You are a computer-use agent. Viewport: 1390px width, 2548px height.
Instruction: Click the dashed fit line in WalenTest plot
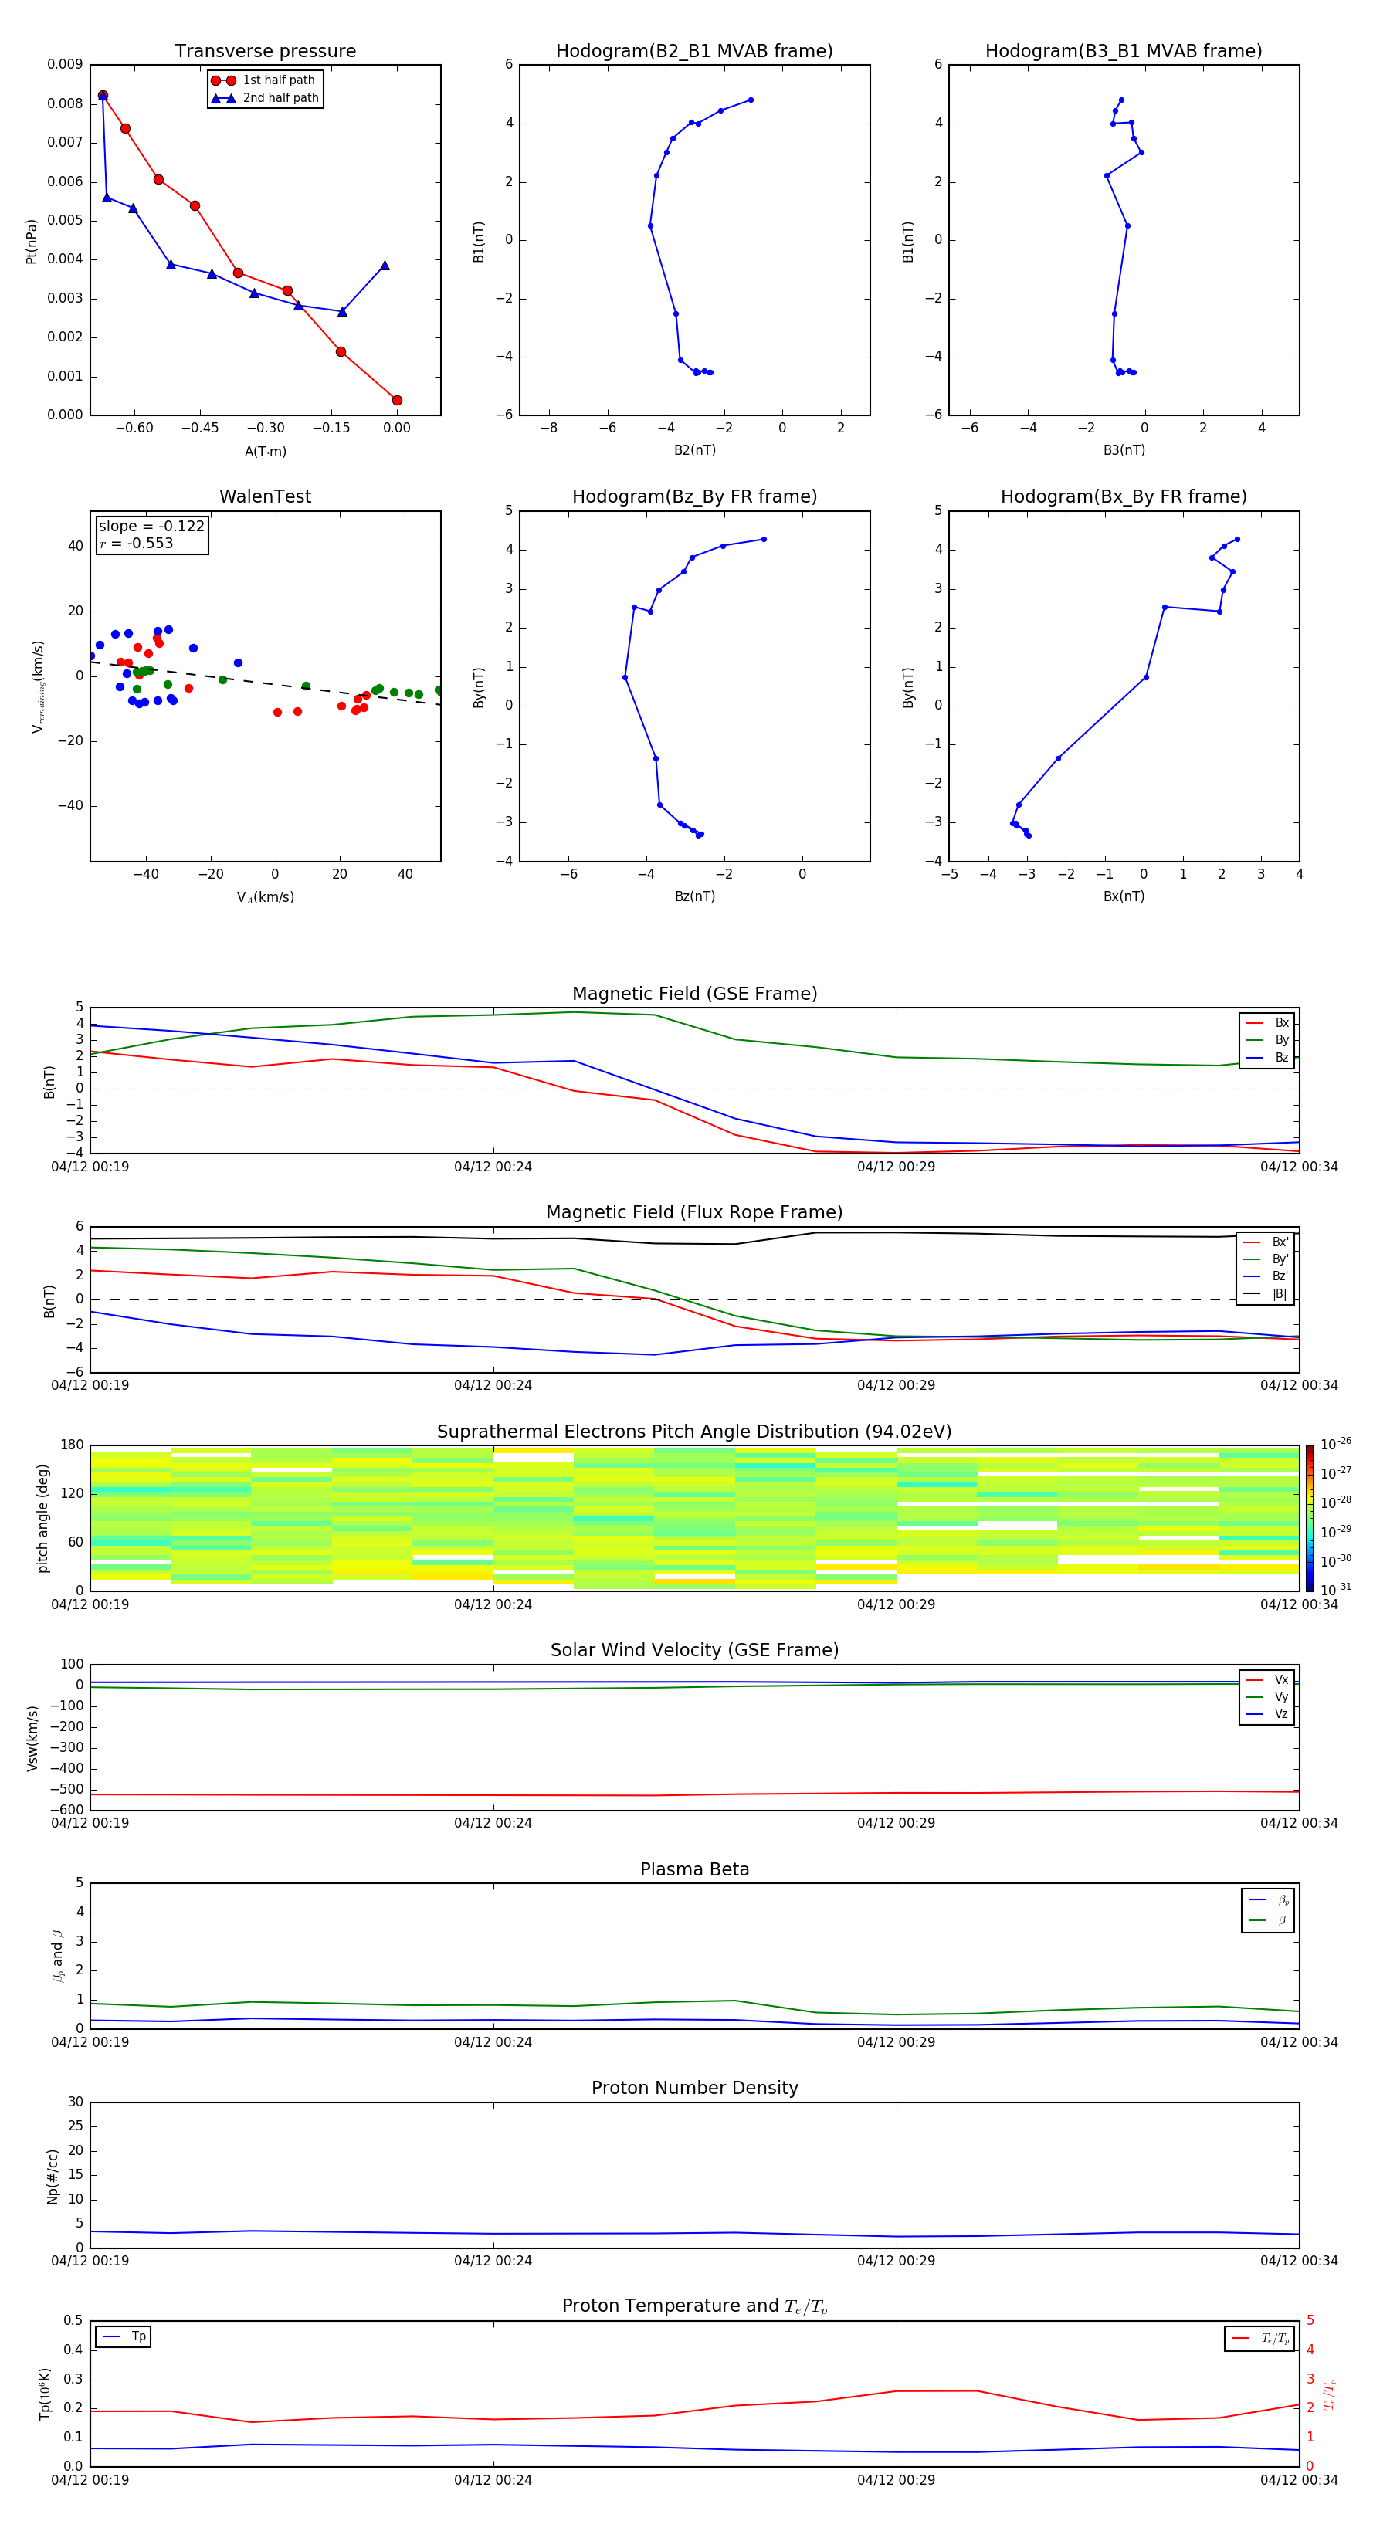click(265, 683)
